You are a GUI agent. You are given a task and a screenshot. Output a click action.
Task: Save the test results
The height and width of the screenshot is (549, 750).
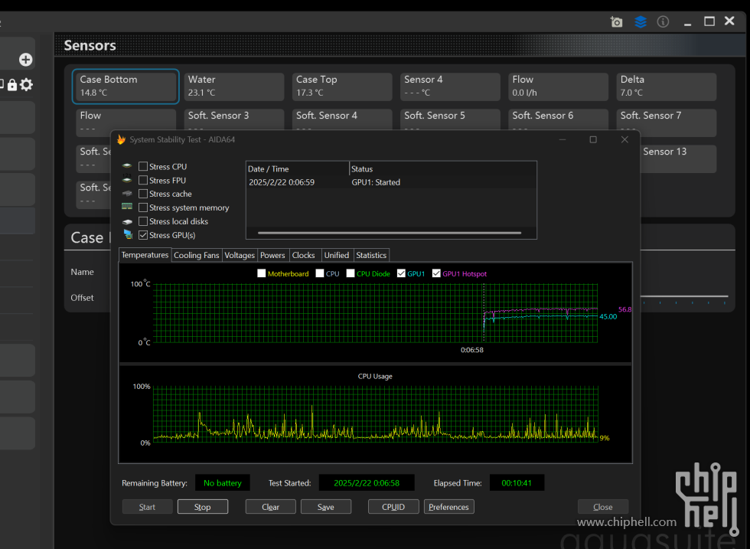click(326, 507)
